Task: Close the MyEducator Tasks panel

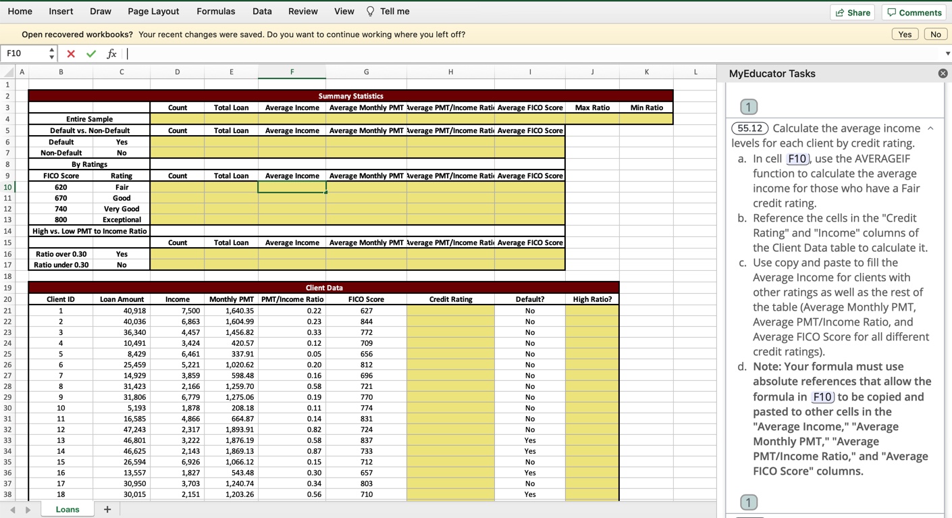Action: (x=943, y=73)
